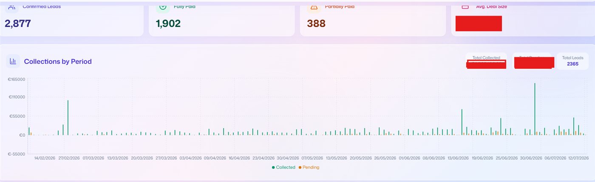Click the checkmark icon on Fully Paid card

pyautogui.click(x=162, y=6)
